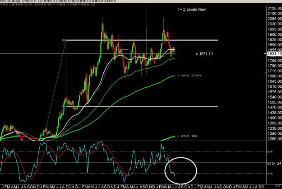Click the 75.00 stochastic level label
This screenshot has height=189, width=282.
coord(270,174)
